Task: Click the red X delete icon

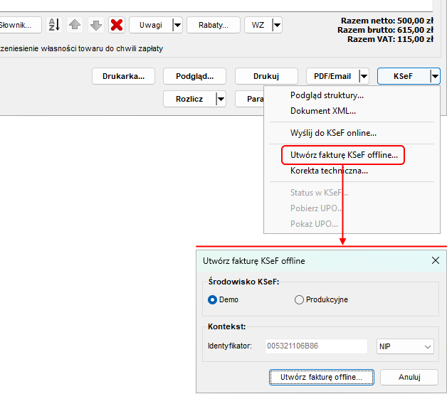Action: tap(117, 26)
